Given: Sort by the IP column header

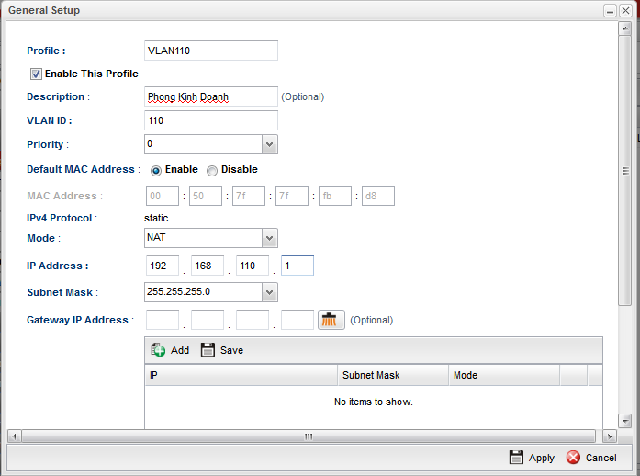Looking at the screenshot, I should coord(241,375).
